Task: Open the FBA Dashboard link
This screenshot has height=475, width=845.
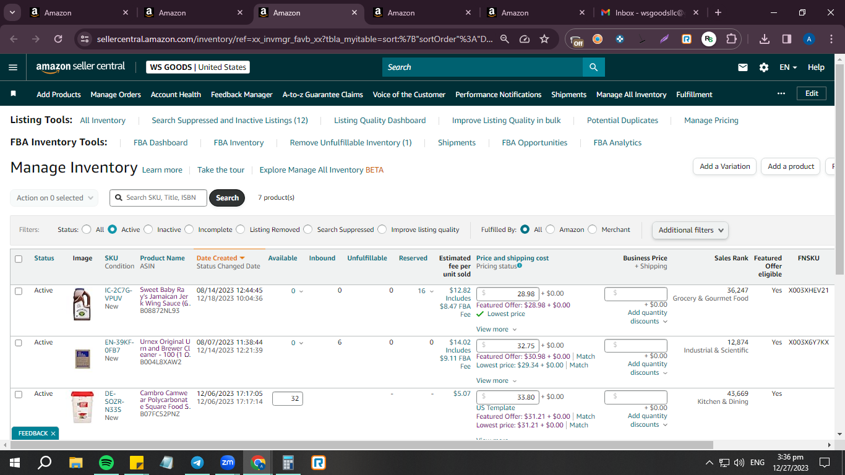Action: point(160,143)
